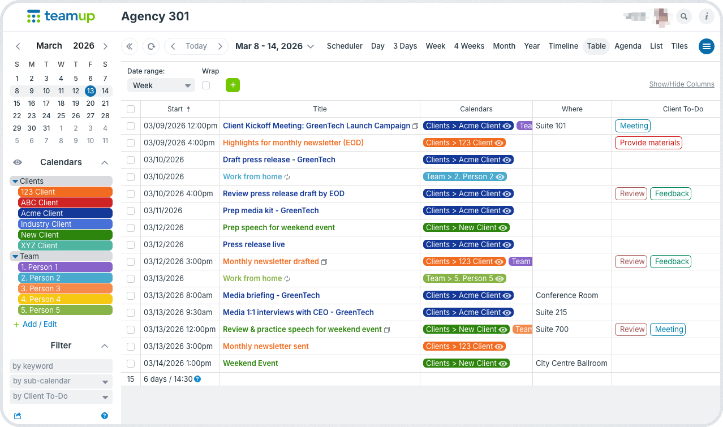Click the search magnifier icon

pos(684,17)
